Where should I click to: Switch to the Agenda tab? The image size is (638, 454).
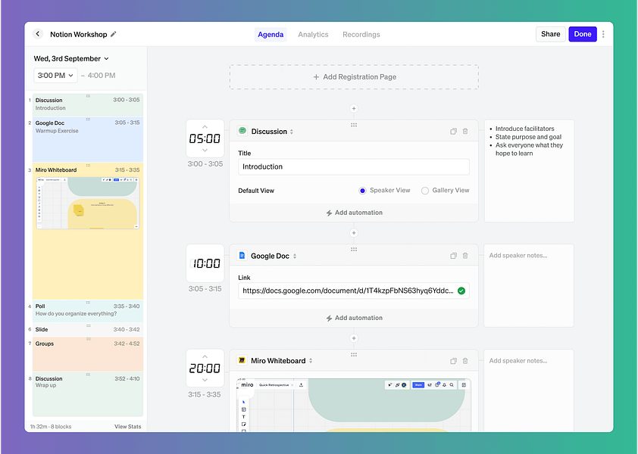pos(271,35)
